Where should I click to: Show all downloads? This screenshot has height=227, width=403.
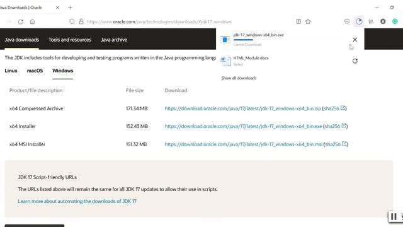pyautogui.click(x=239, y=78)
